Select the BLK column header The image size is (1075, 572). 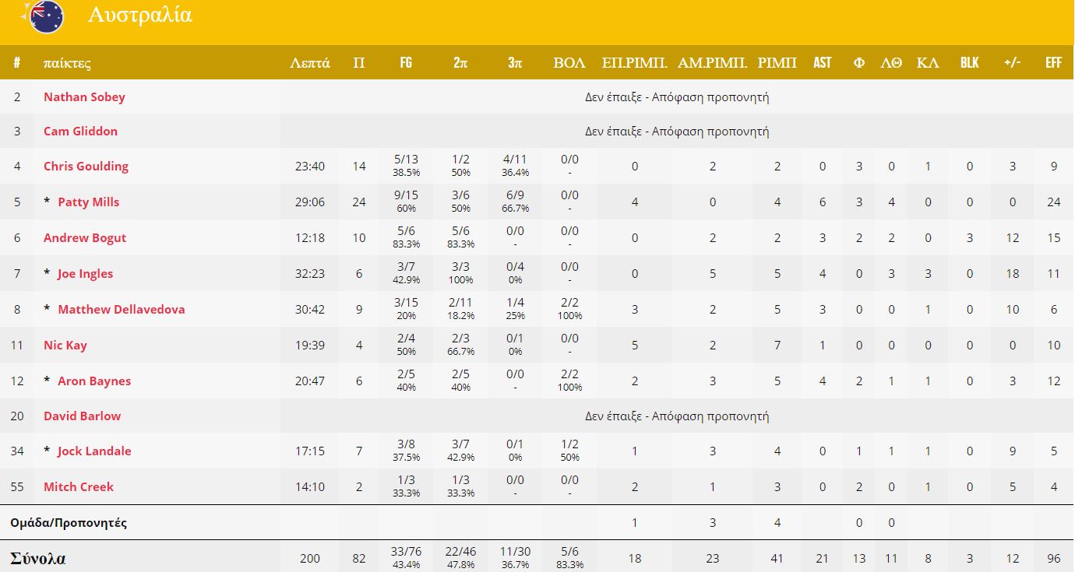(969, 63)
